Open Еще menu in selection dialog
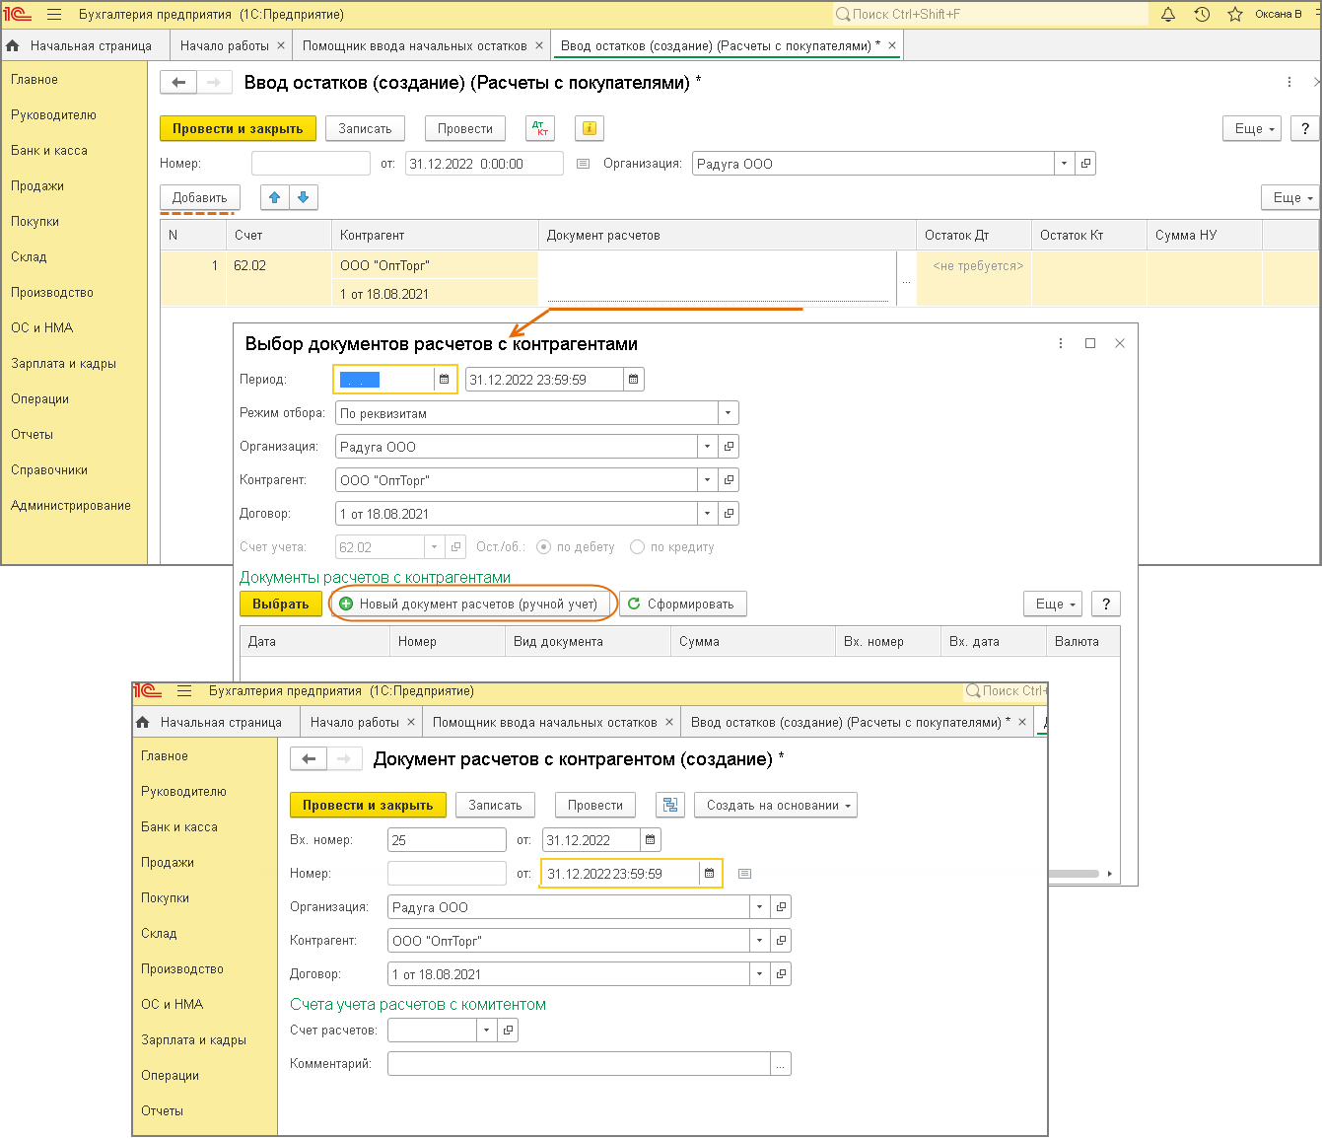 point(1054,604)
